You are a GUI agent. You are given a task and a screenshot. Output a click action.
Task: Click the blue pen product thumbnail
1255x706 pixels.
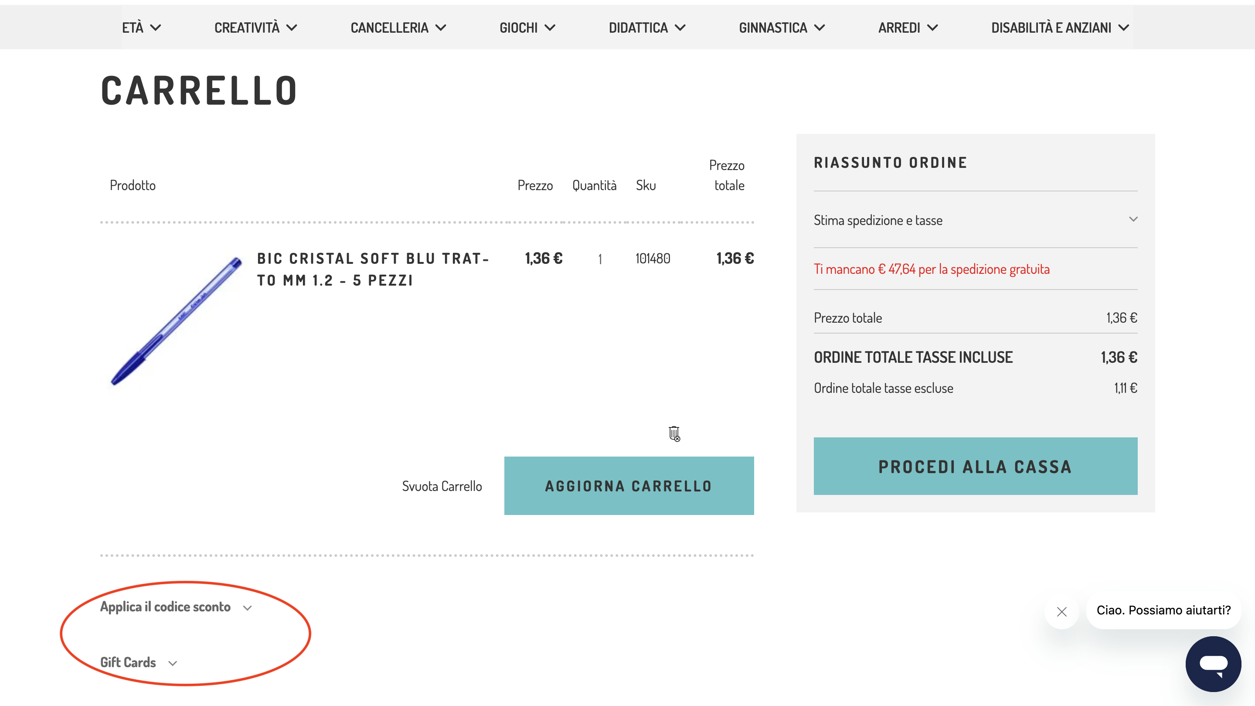pyautogui.click(x=176, y=321)
